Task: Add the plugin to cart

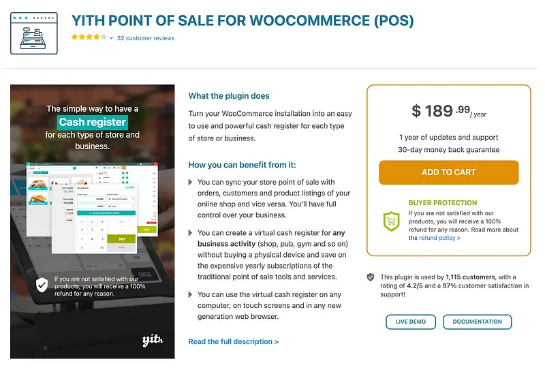Action: (448, 172)
